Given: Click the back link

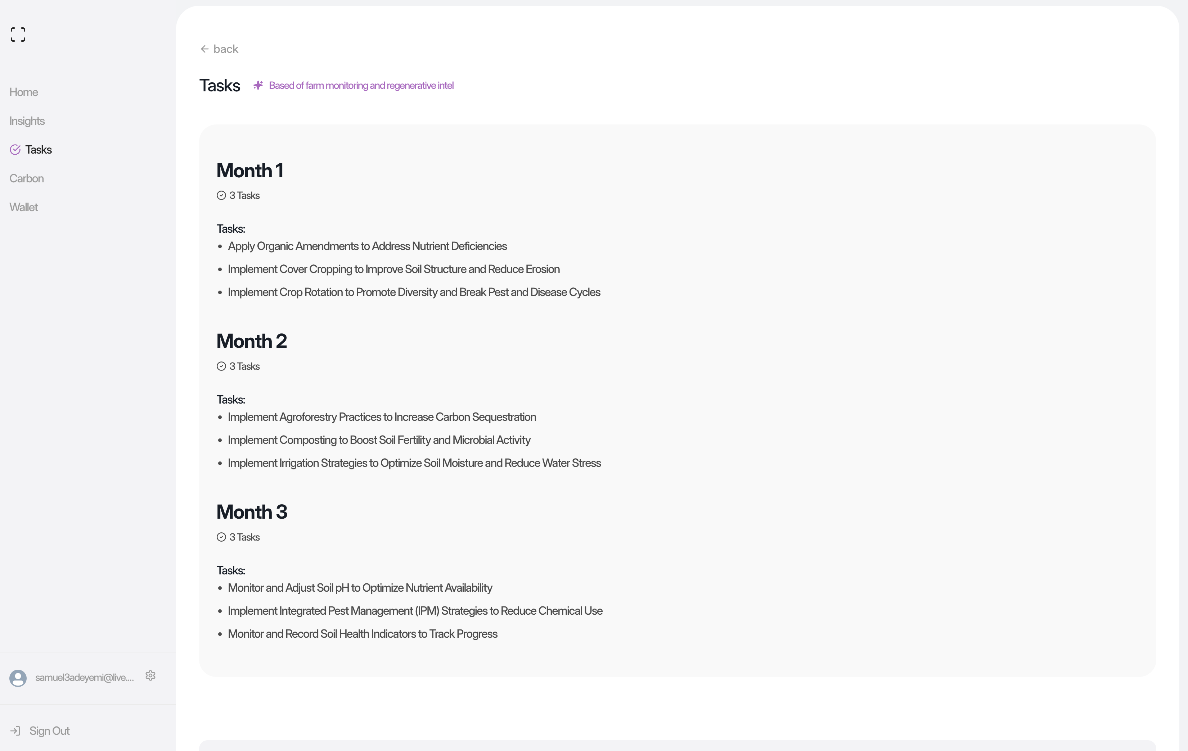Looking at the screenshot, I should point(225,49).
